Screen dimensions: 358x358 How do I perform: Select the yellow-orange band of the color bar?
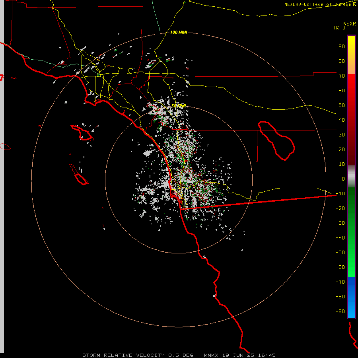pyautogui.click(x=351, y=55)
